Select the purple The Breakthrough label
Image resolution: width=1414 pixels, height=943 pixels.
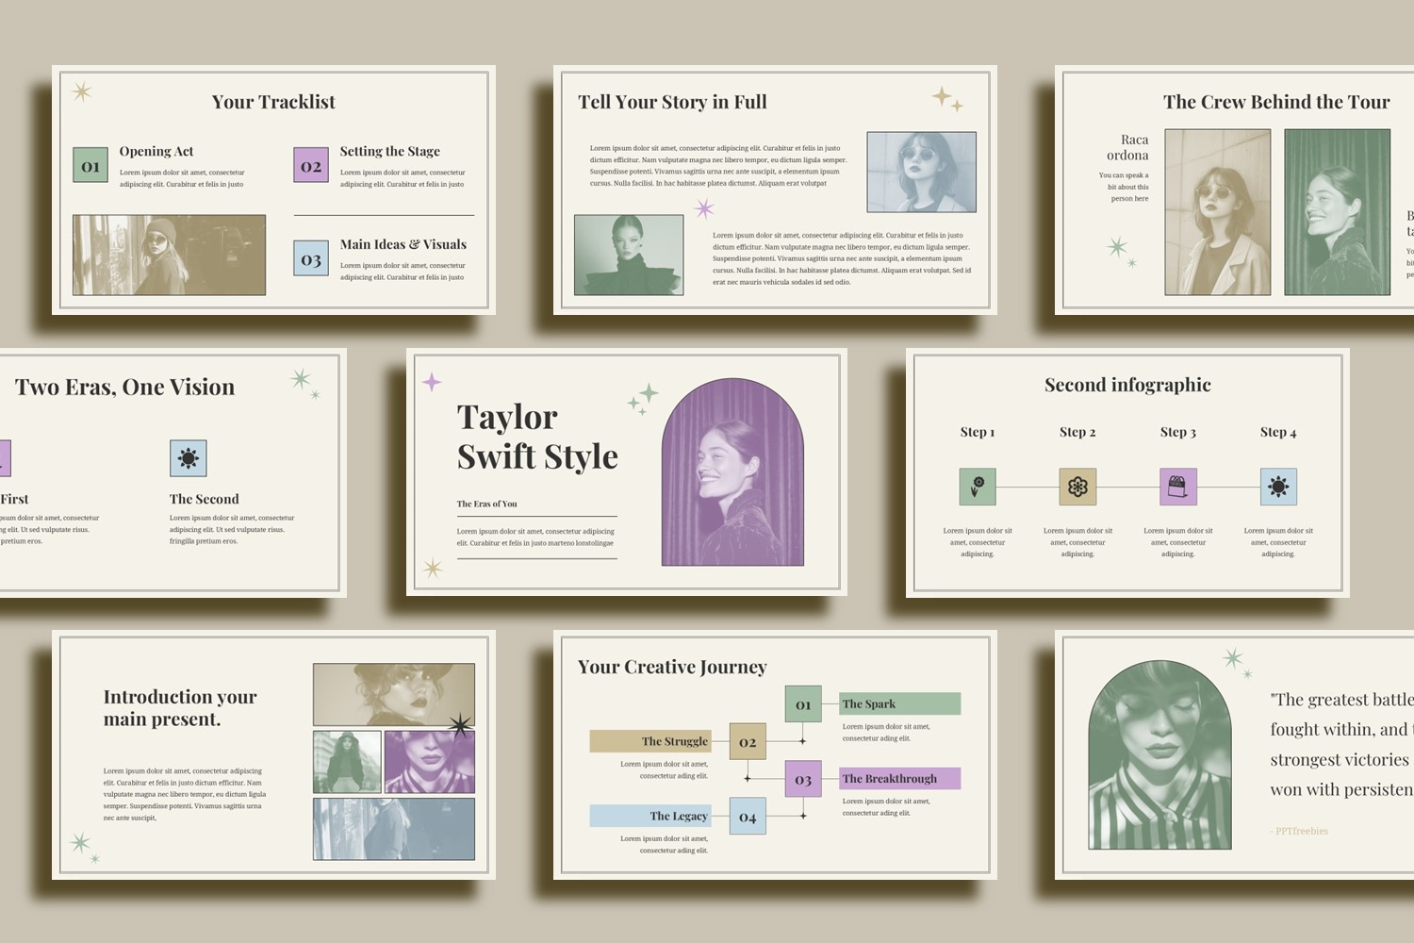click(x=900, y=778)
